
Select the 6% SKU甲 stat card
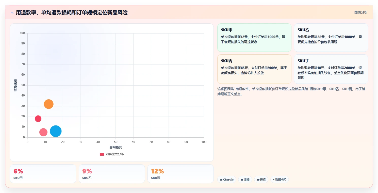[x=43, y=174]
